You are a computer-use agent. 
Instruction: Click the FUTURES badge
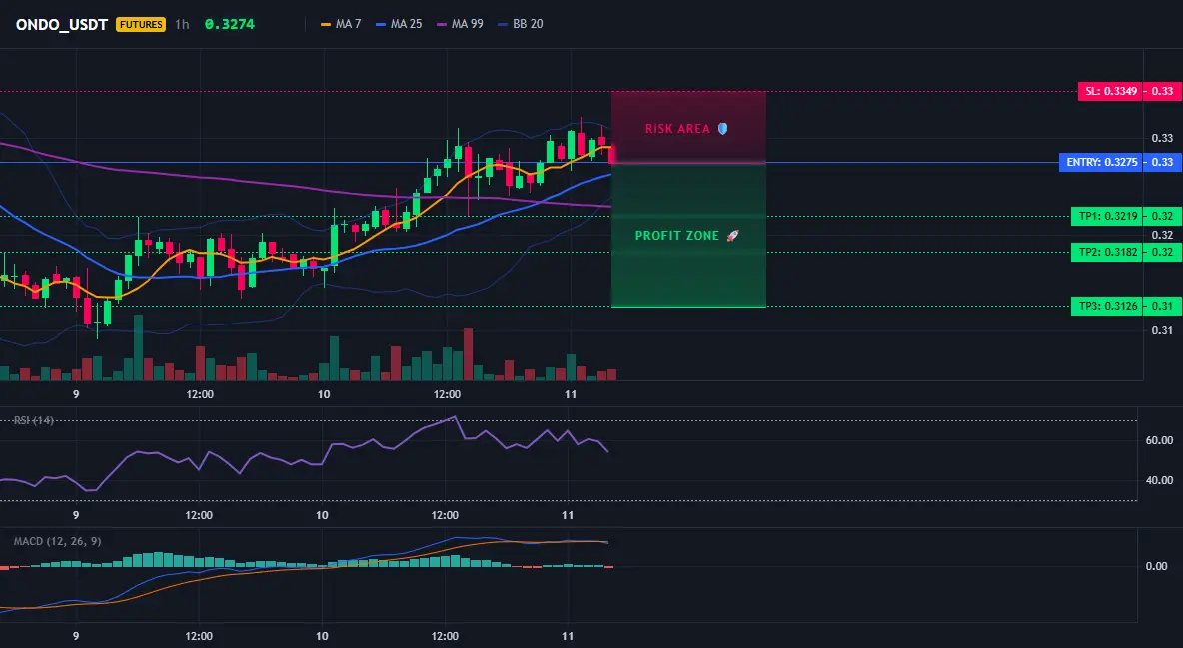[140, 24]
